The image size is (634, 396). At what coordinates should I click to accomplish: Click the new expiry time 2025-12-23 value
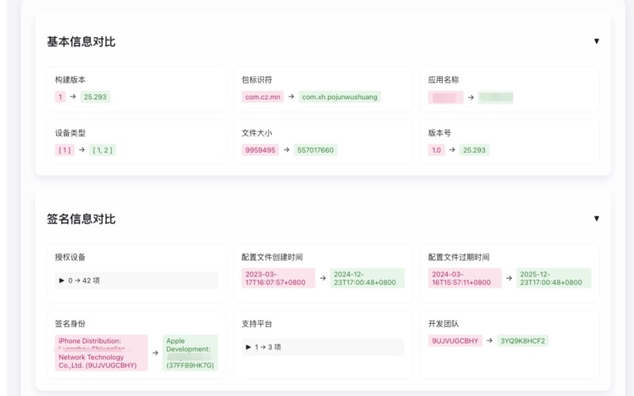tap(553, 278)
